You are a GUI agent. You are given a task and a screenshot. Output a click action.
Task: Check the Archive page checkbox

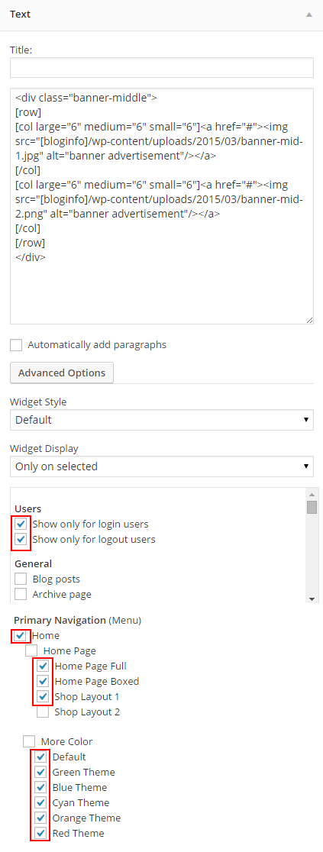pos(21,595)
